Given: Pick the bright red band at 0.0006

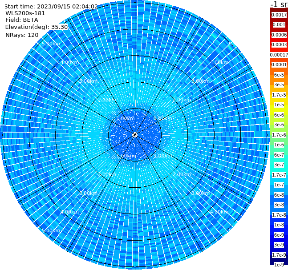Looking at the screenshot, I should click(279, 35).
